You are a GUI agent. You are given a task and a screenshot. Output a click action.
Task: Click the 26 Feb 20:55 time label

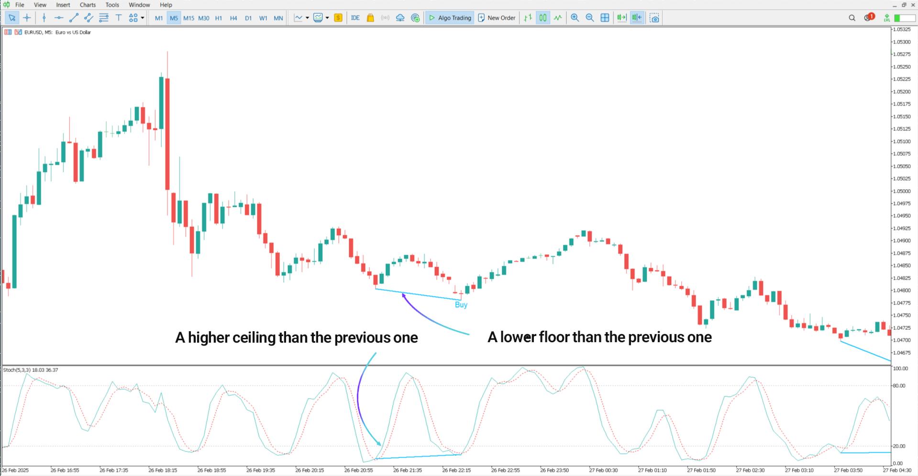click(x=359, y=470)
